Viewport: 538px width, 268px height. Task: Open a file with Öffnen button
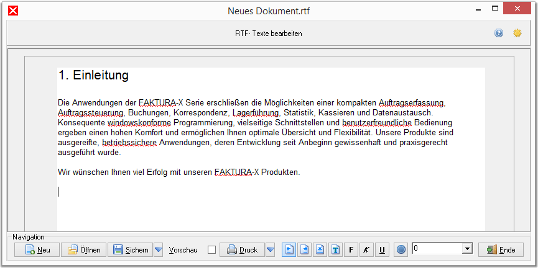(84, 250)
